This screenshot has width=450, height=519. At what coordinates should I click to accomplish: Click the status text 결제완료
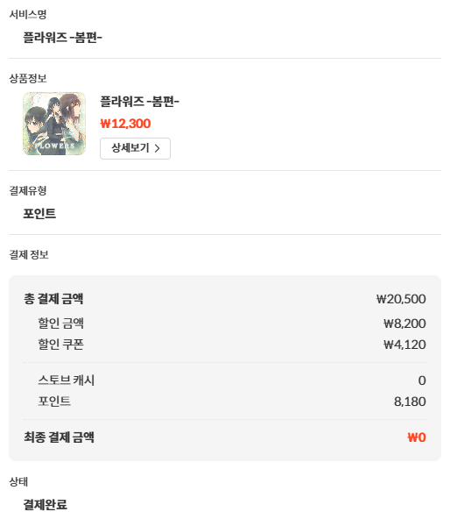click(x=45, y=504)
